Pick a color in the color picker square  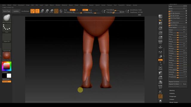[x=7, y=66]
